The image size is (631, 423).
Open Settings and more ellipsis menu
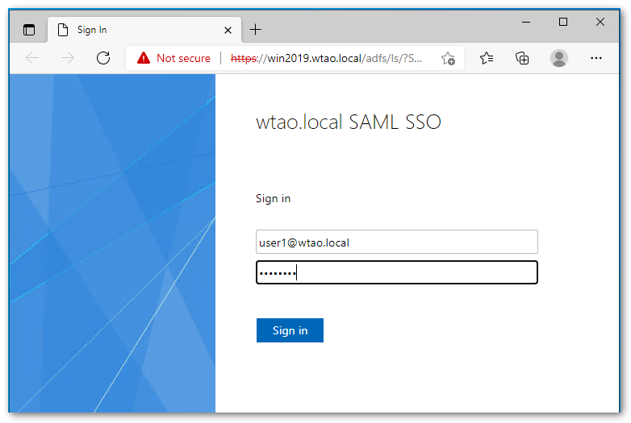tap(596, 58)
